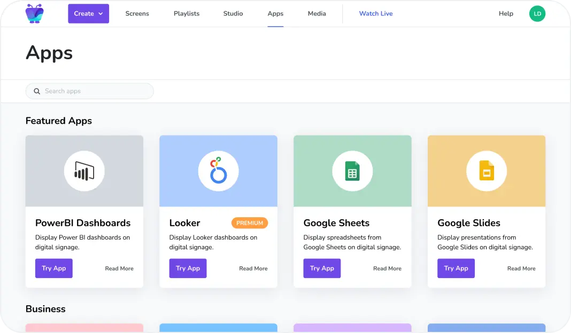Click the Looker app icon
This screenshot has height=333, width=571.
tap(219, 171)
